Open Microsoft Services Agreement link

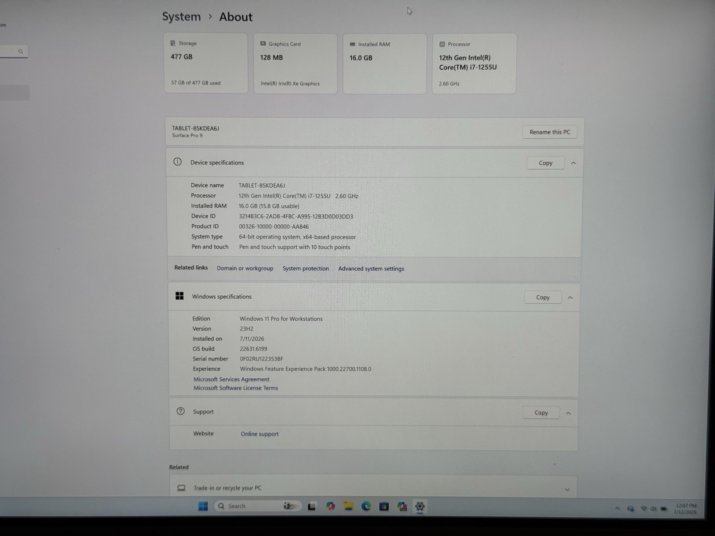coord(231,379)
